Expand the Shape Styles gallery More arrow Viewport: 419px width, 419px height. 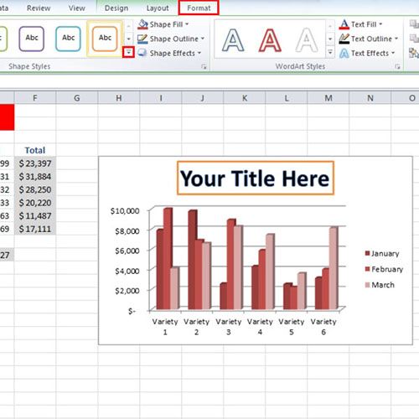click(x=128, y=52)
